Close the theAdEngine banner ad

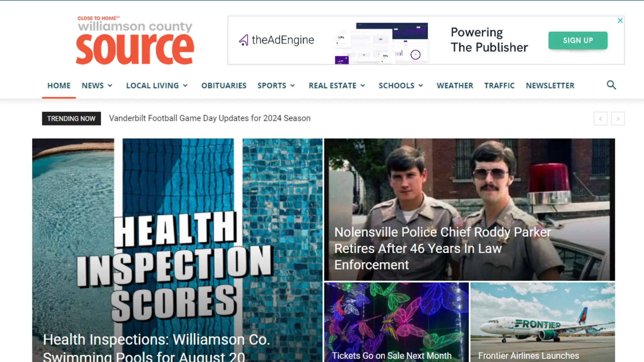coord(620,20)
